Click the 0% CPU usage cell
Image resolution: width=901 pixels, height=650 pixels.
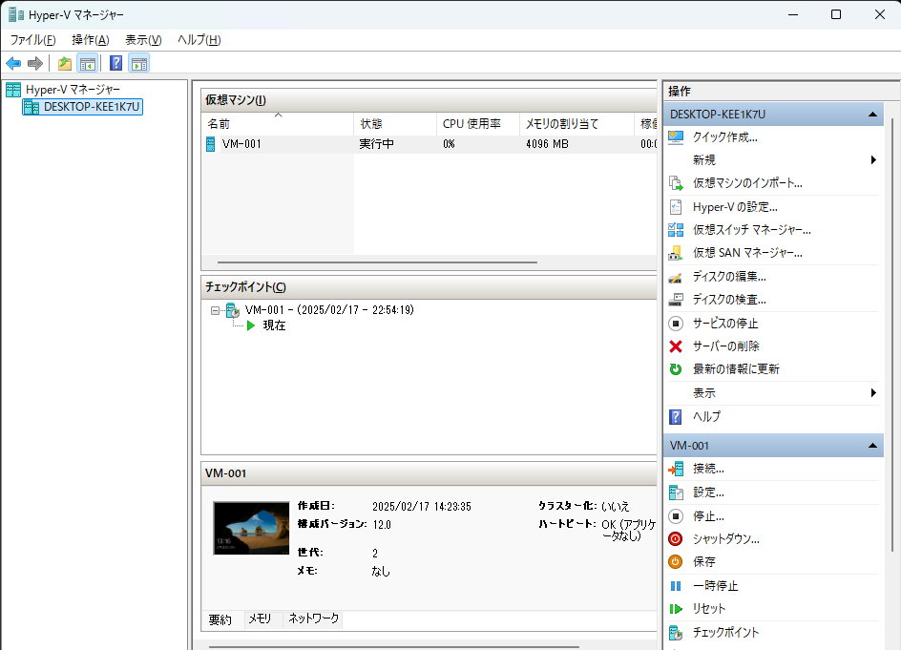coord(449,144)
